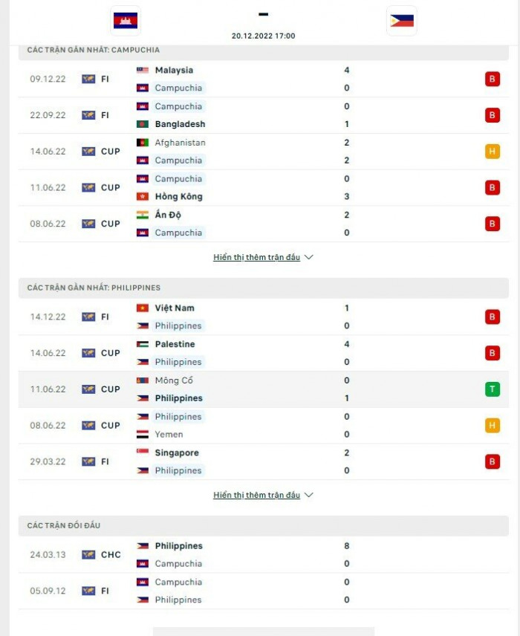The height and width of the screenshot is (636, 520).
Task: Click the Vietnam flag icon beside Việt Nam
Action: coord(143,308)
